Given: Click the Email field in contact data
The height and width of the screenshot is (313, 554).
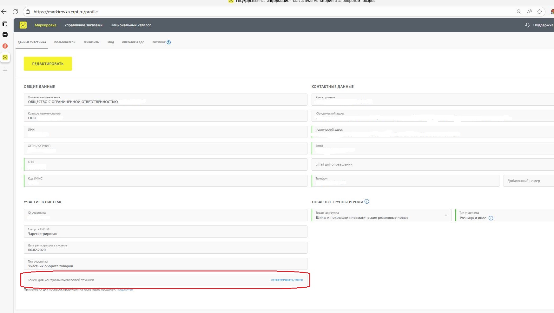Looking at the screenshot, I should 433,148.
